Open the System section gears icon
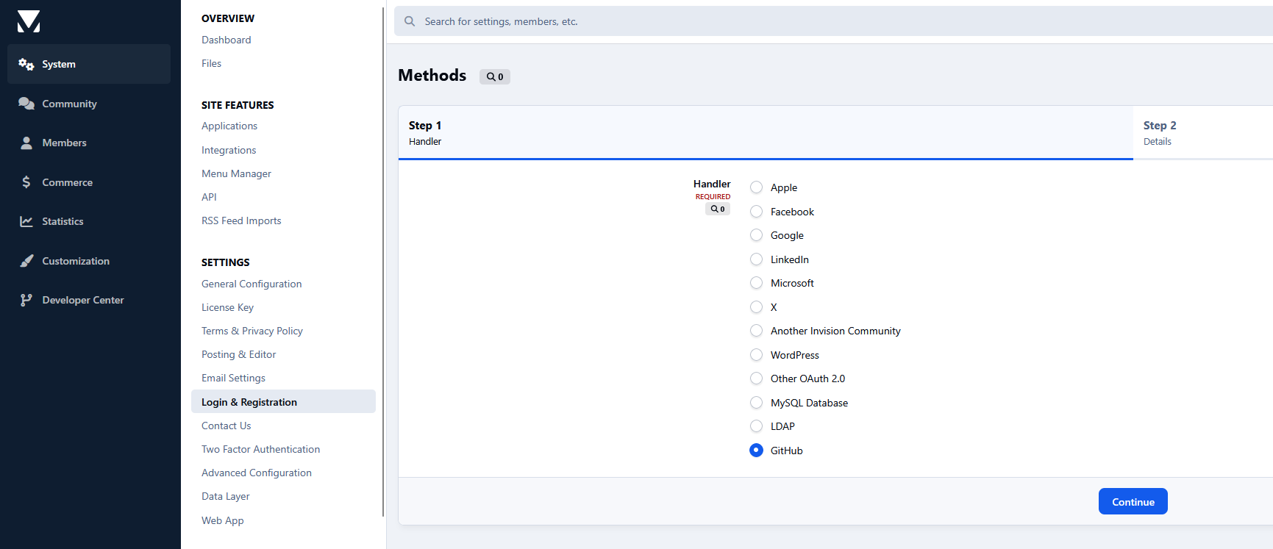 tap(26, 64)
